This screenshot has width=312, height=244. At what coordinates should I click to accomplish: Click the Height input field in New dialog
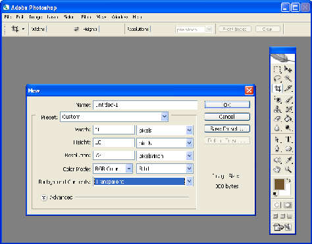point(114,143)
